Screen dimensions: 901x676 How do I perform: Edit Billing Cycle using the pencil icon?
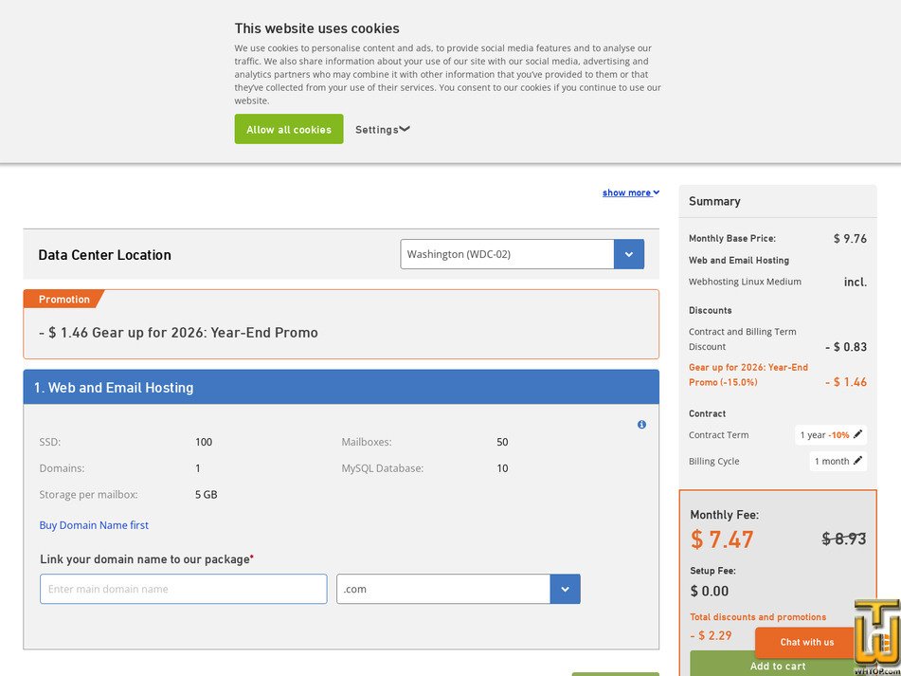point(857,461)
